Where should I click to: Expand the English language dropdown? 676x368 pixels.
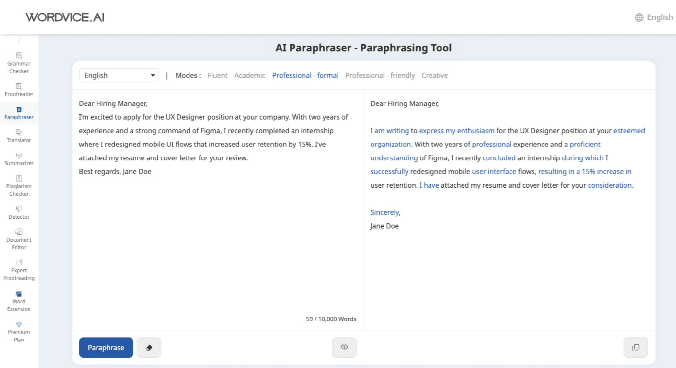point(119,75)
